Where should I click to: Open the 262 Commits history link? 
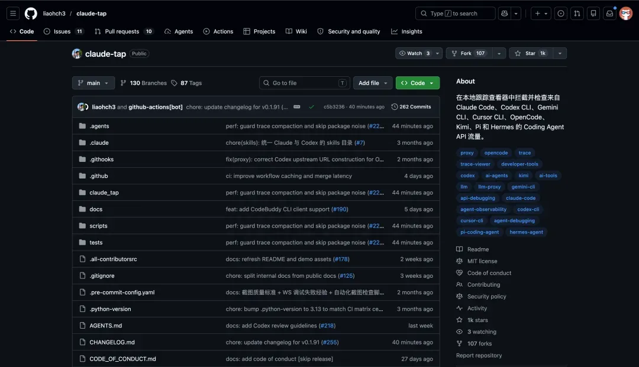click(x=411, y=106)
